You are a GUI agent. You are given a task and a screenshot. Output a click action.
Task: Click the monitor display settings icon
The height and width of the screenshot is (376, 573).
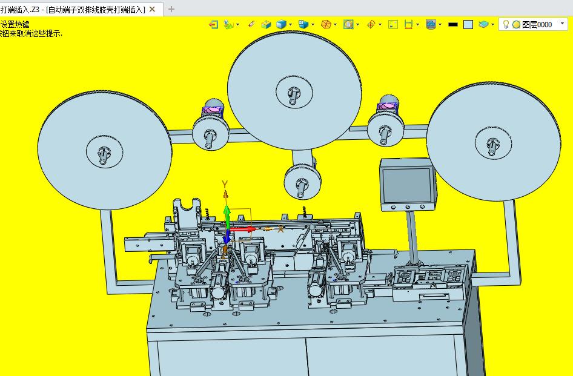[431, 24]
